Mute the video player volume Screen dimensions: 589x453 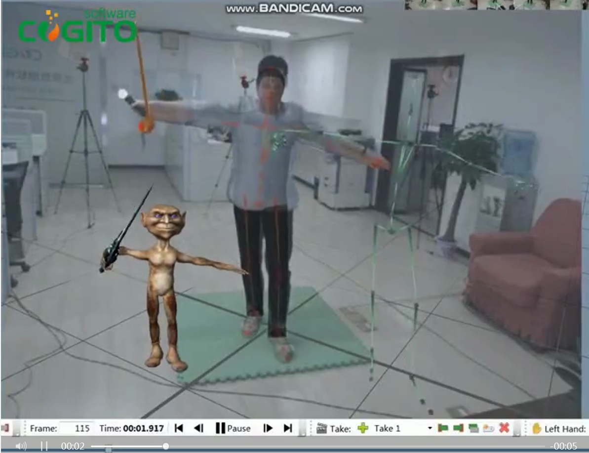[x=21, y=446]
